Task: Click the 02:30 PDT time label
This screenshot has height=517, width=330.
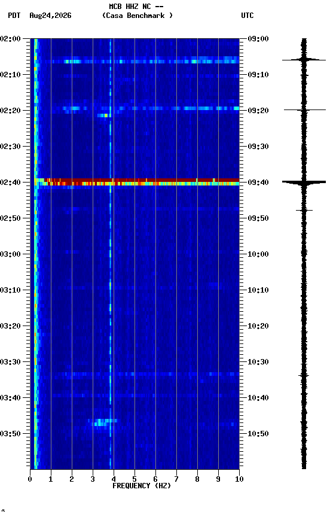Action: point(10,147)
